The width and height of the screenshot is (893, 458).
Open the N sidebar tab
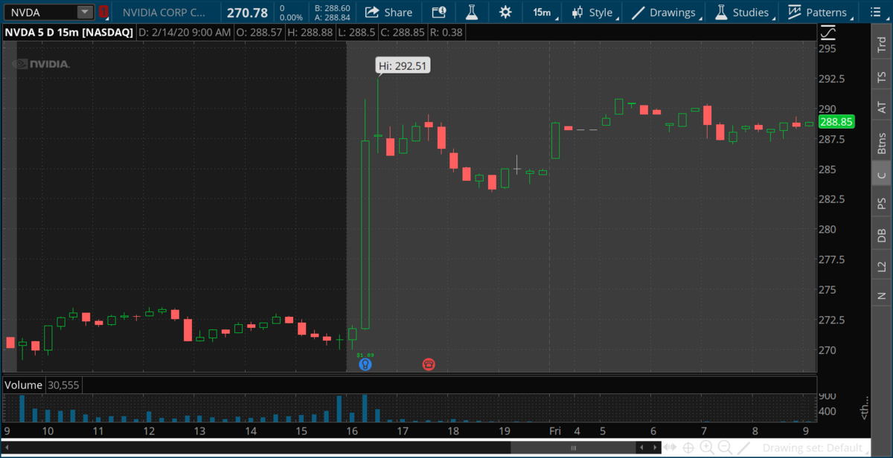882,295
